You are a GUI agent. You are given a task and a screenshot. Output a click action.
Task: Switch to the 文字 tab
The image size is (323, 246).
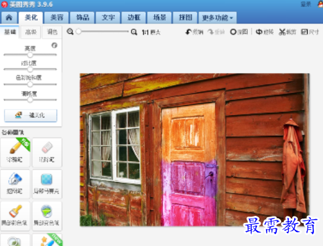coord(108,17)
